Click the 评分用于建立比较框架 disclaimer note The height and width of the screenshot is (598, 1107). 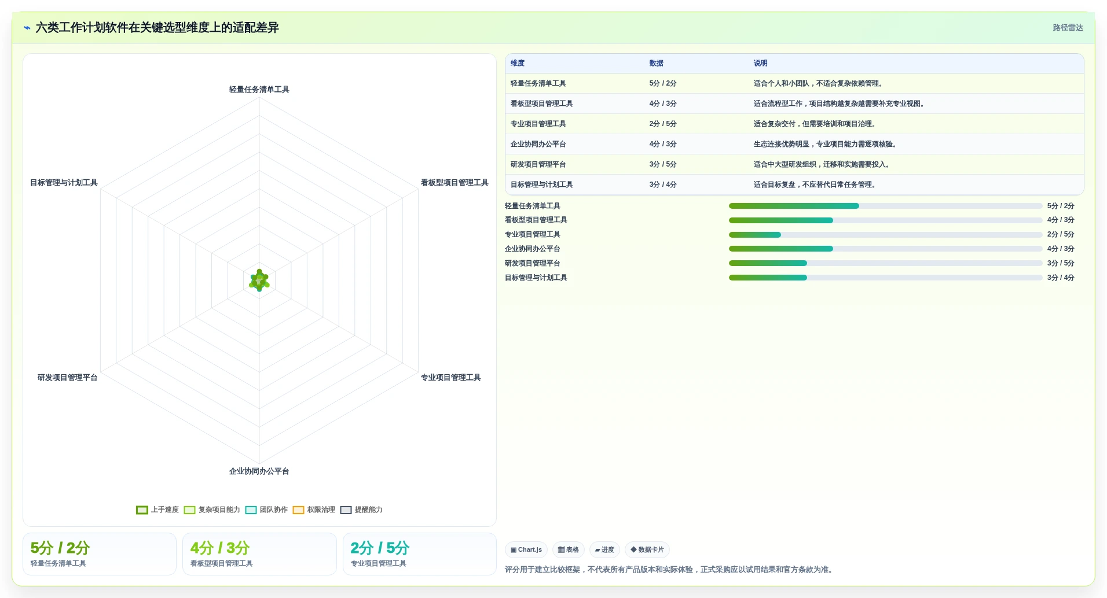[x=670, y=570]
